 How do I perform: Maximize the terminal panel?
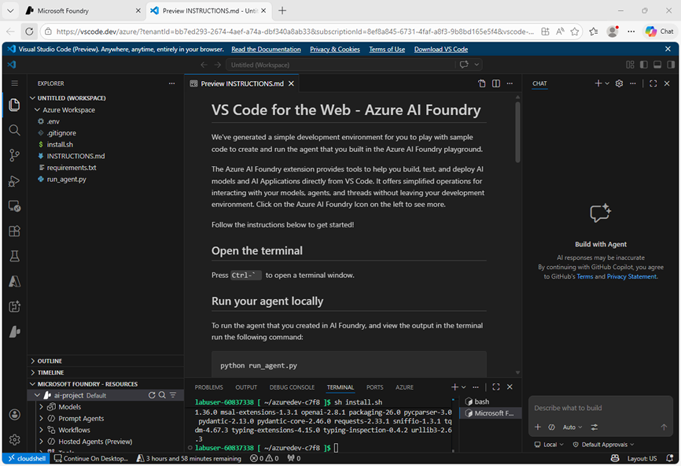496,387
